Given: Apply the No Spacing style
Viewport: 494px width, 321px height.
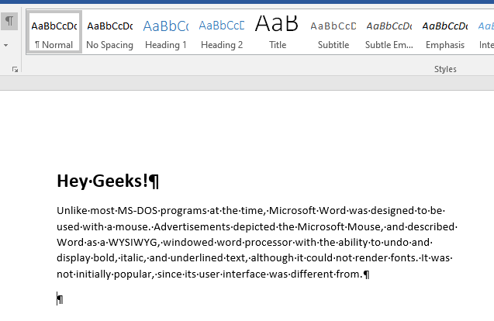Looking at the screenshot, I should pos(109,33).
